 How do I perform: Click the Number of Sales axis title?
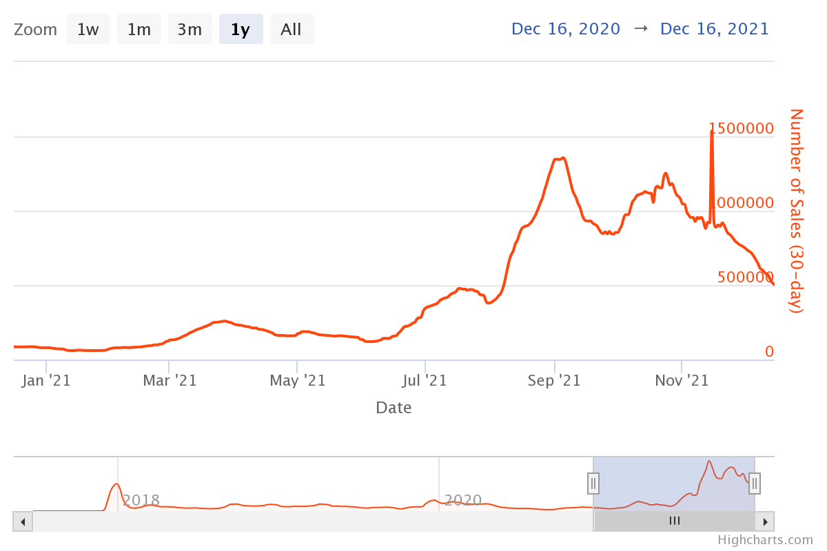[796, 211]
